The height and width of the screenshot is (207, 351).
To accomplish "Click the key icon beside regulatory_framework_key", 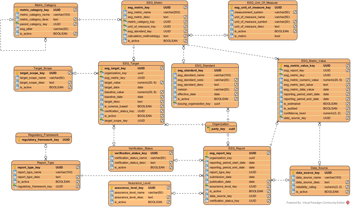I will (19, 140).
